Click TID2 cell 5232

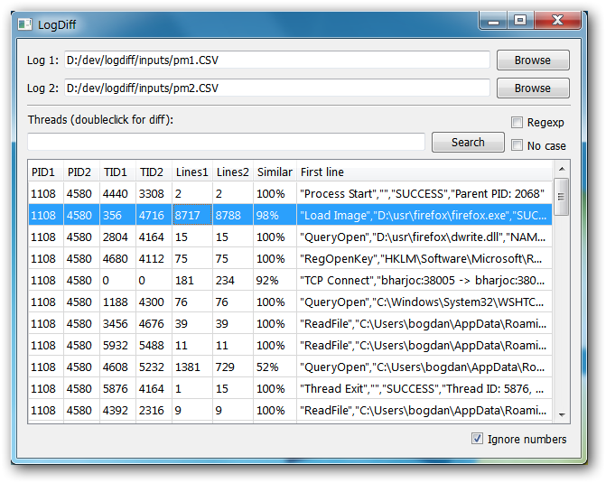click(154, 367)
